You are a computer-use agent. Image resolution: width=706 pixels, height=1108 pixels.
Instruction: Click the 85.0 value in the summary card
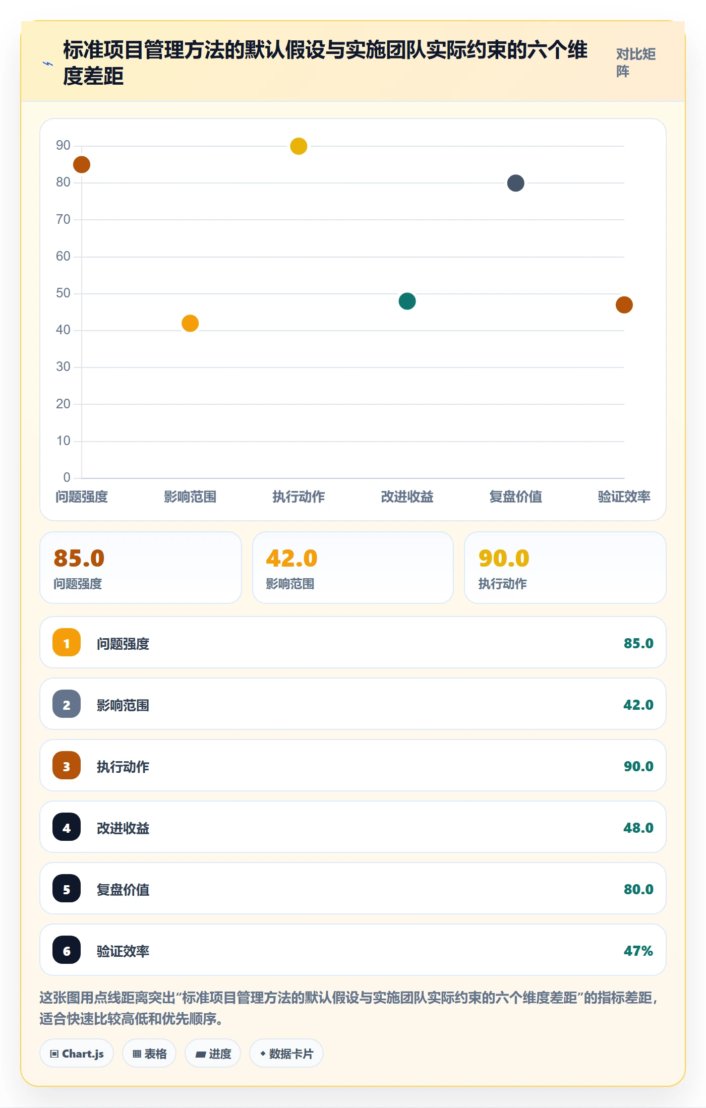pos(79,558)
